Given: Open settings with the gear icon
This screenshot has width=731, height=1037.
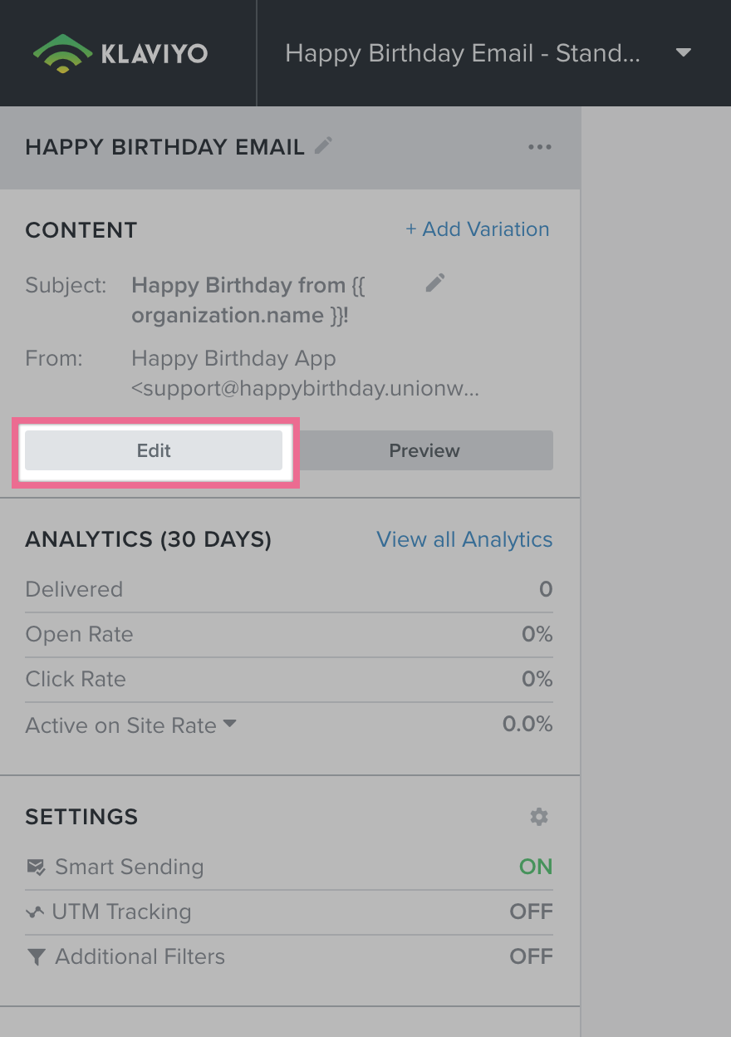Looking at the screenshot, I should 539,817.
